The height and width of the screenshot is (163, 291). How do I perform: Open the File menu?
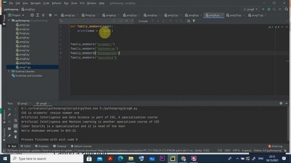click(x=11, y=3)
